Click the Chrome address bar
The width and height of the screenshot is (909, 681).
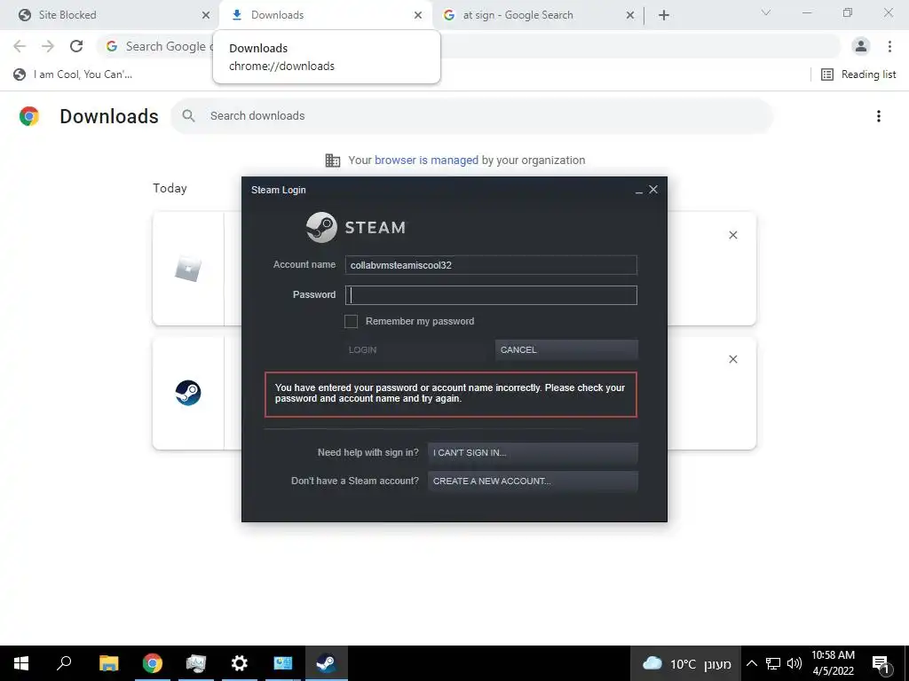(469, 46)
